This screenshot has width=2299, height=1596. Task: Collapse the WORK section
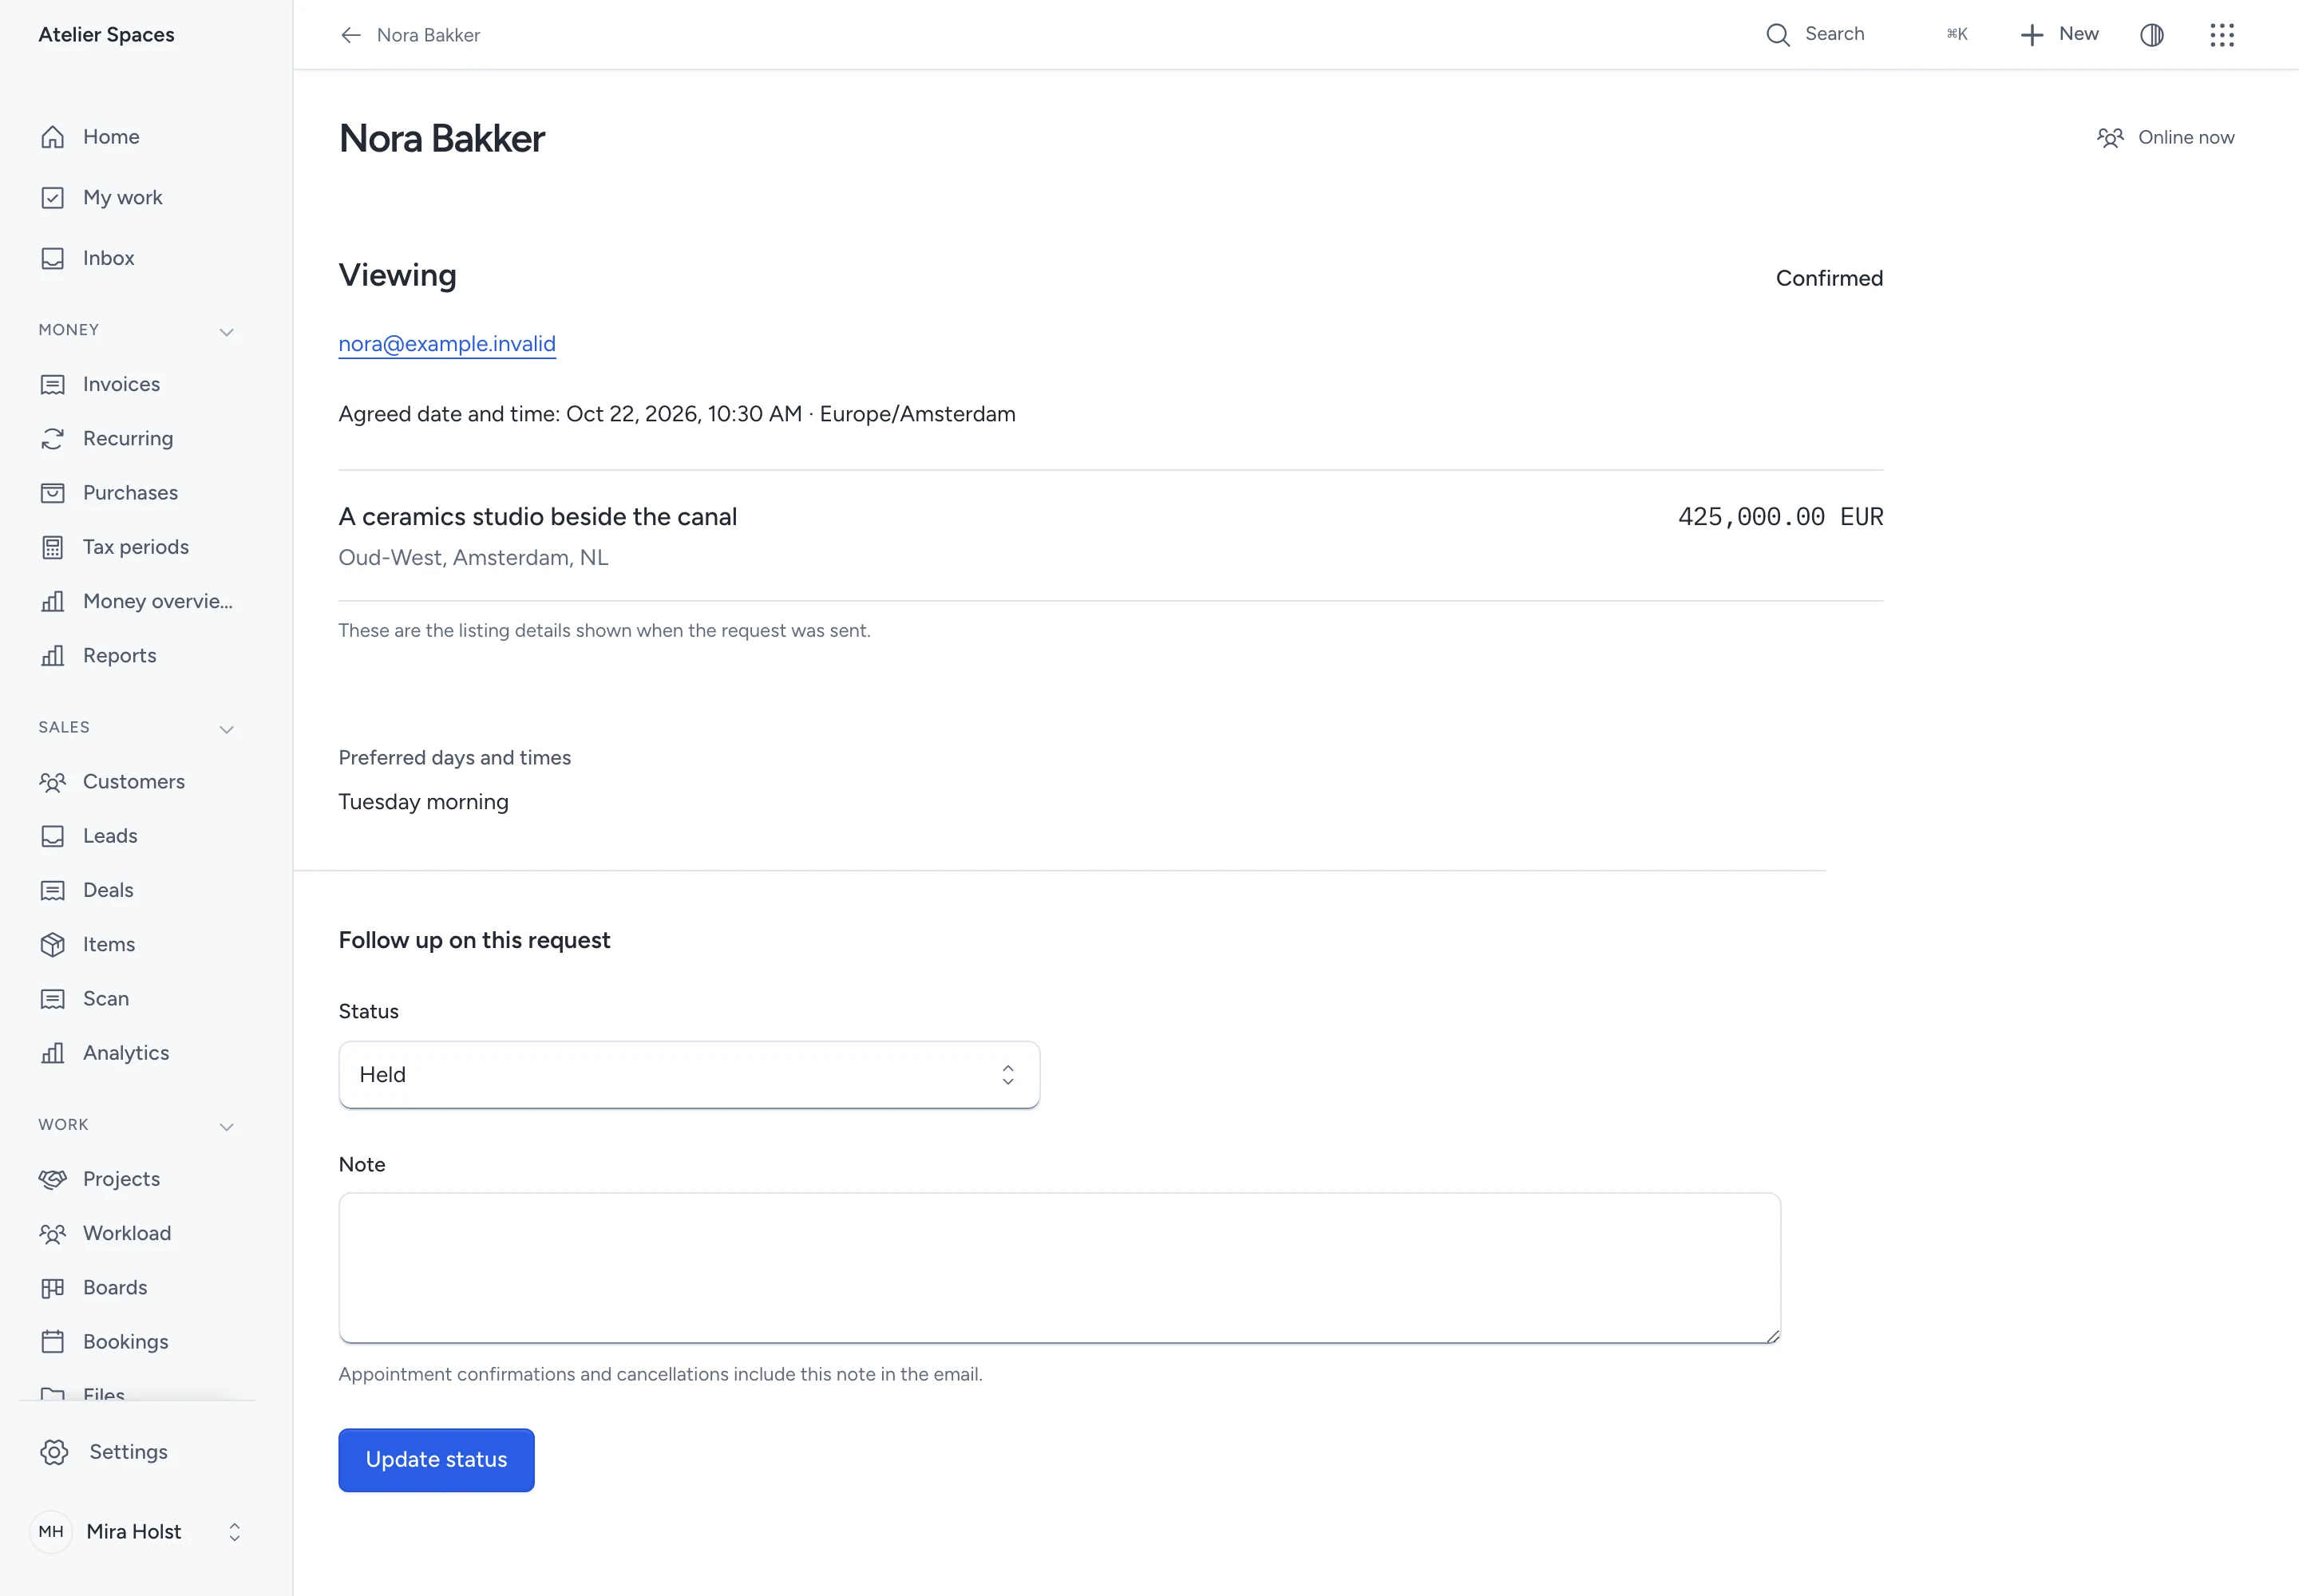coord(227,1127)
